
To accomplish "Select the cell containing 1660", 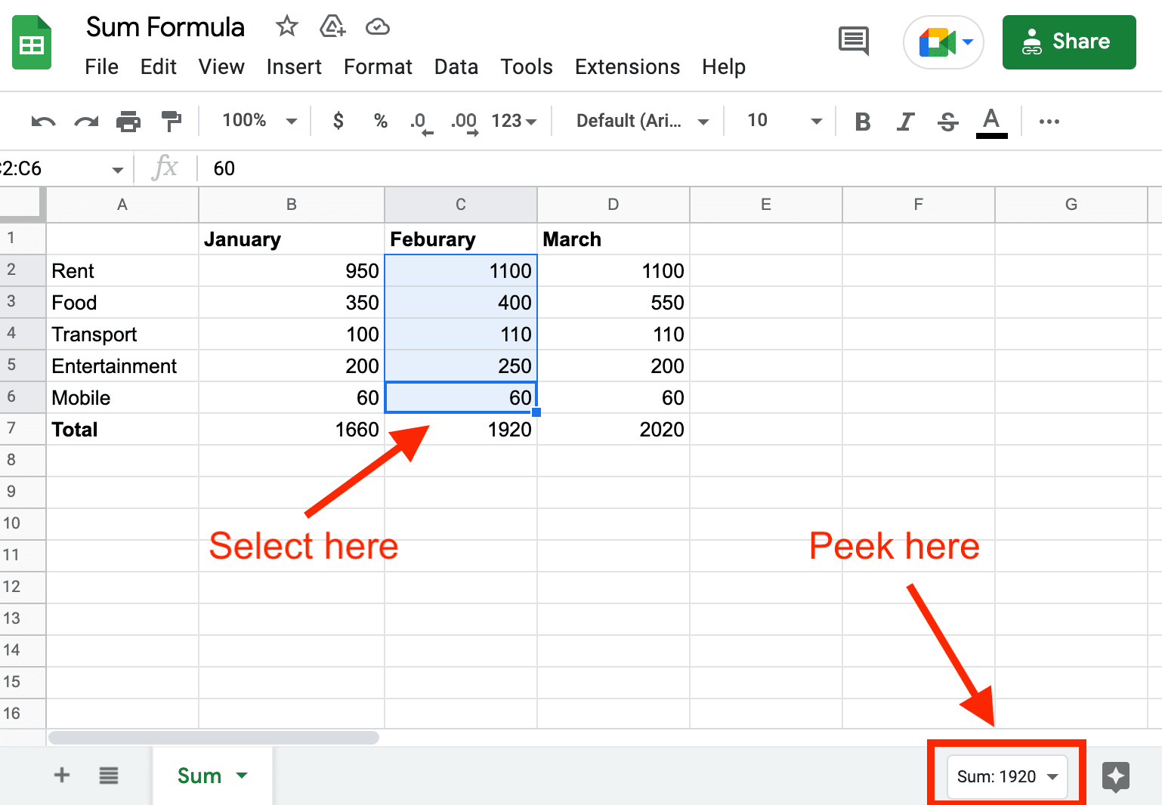I will pyautogui.click(x=292, y=429).
